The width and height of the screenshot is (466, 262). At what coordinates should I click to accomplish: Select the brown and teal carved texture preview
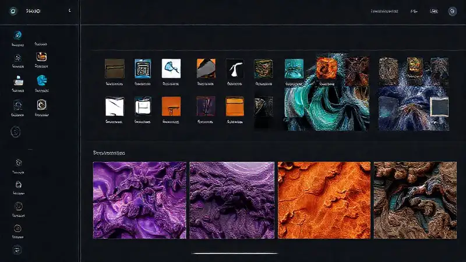point(415,200)
